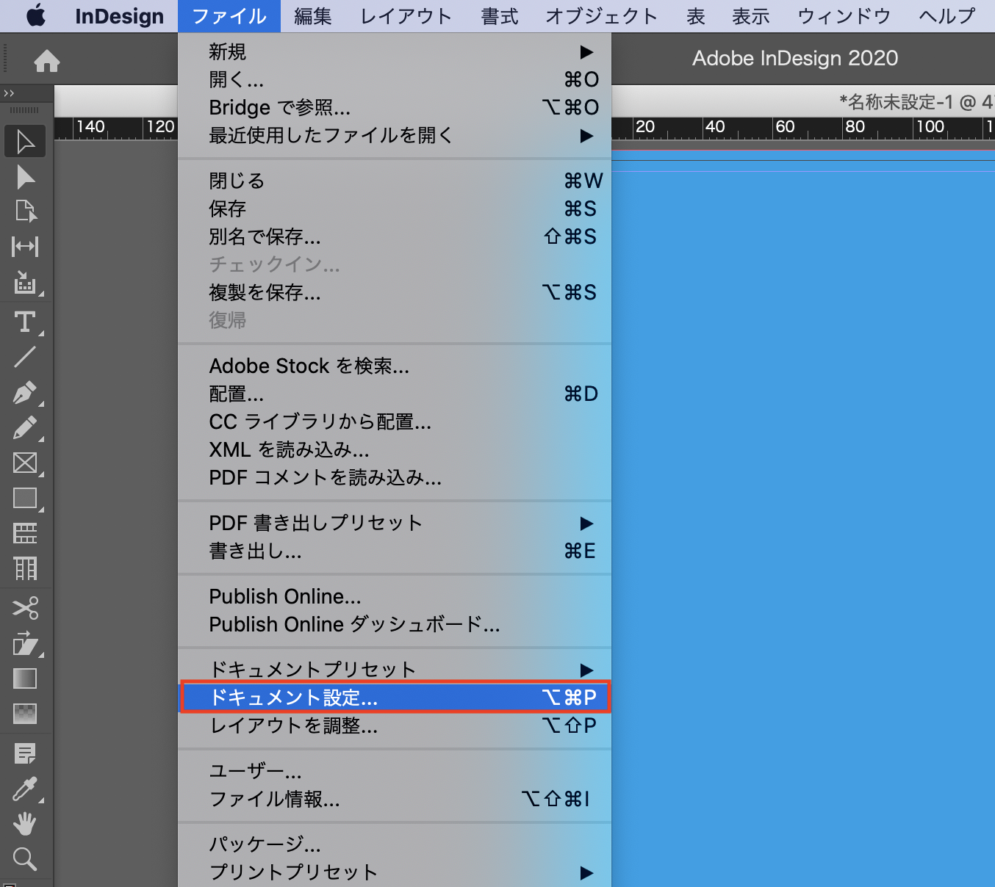The width and height of the screenshot is (995, 887).
Task: Select the Gradient Swatch tool
Action: (25, 678)
